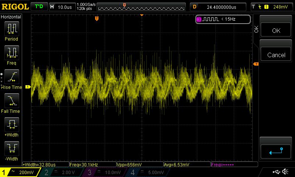Select the Rise Time measurement icon
Screen dimensions: 295x177
12,77
